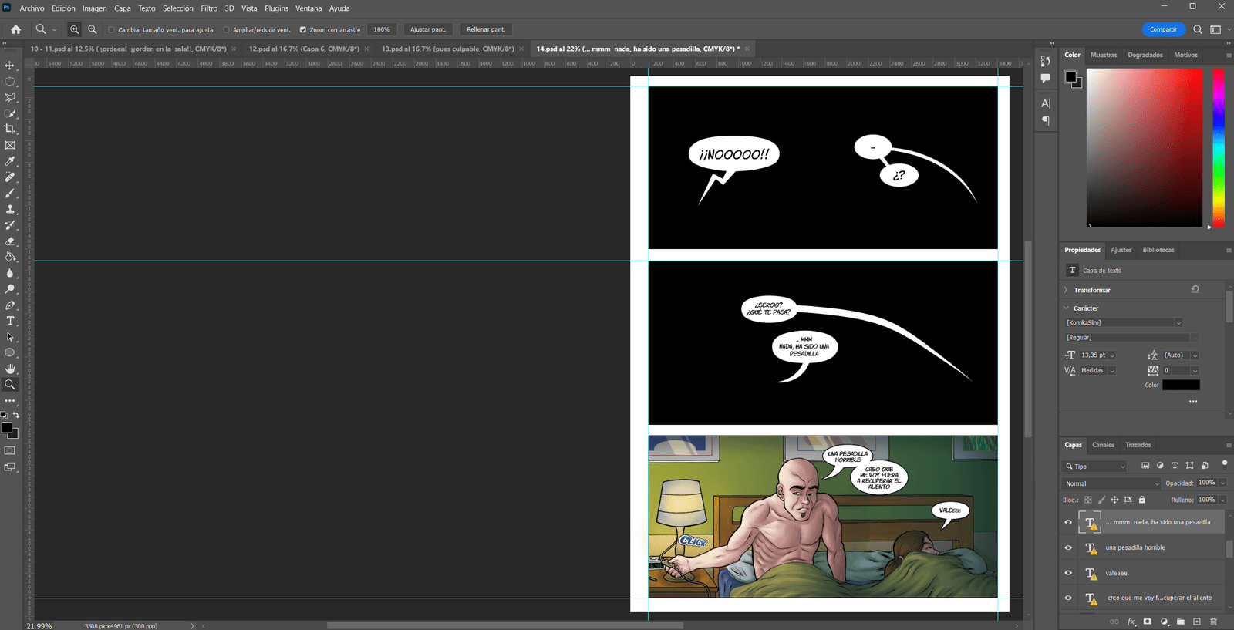Click the black text color swatch
This screenshot has height=630, width=1234.
click(x=1181, y=385)
